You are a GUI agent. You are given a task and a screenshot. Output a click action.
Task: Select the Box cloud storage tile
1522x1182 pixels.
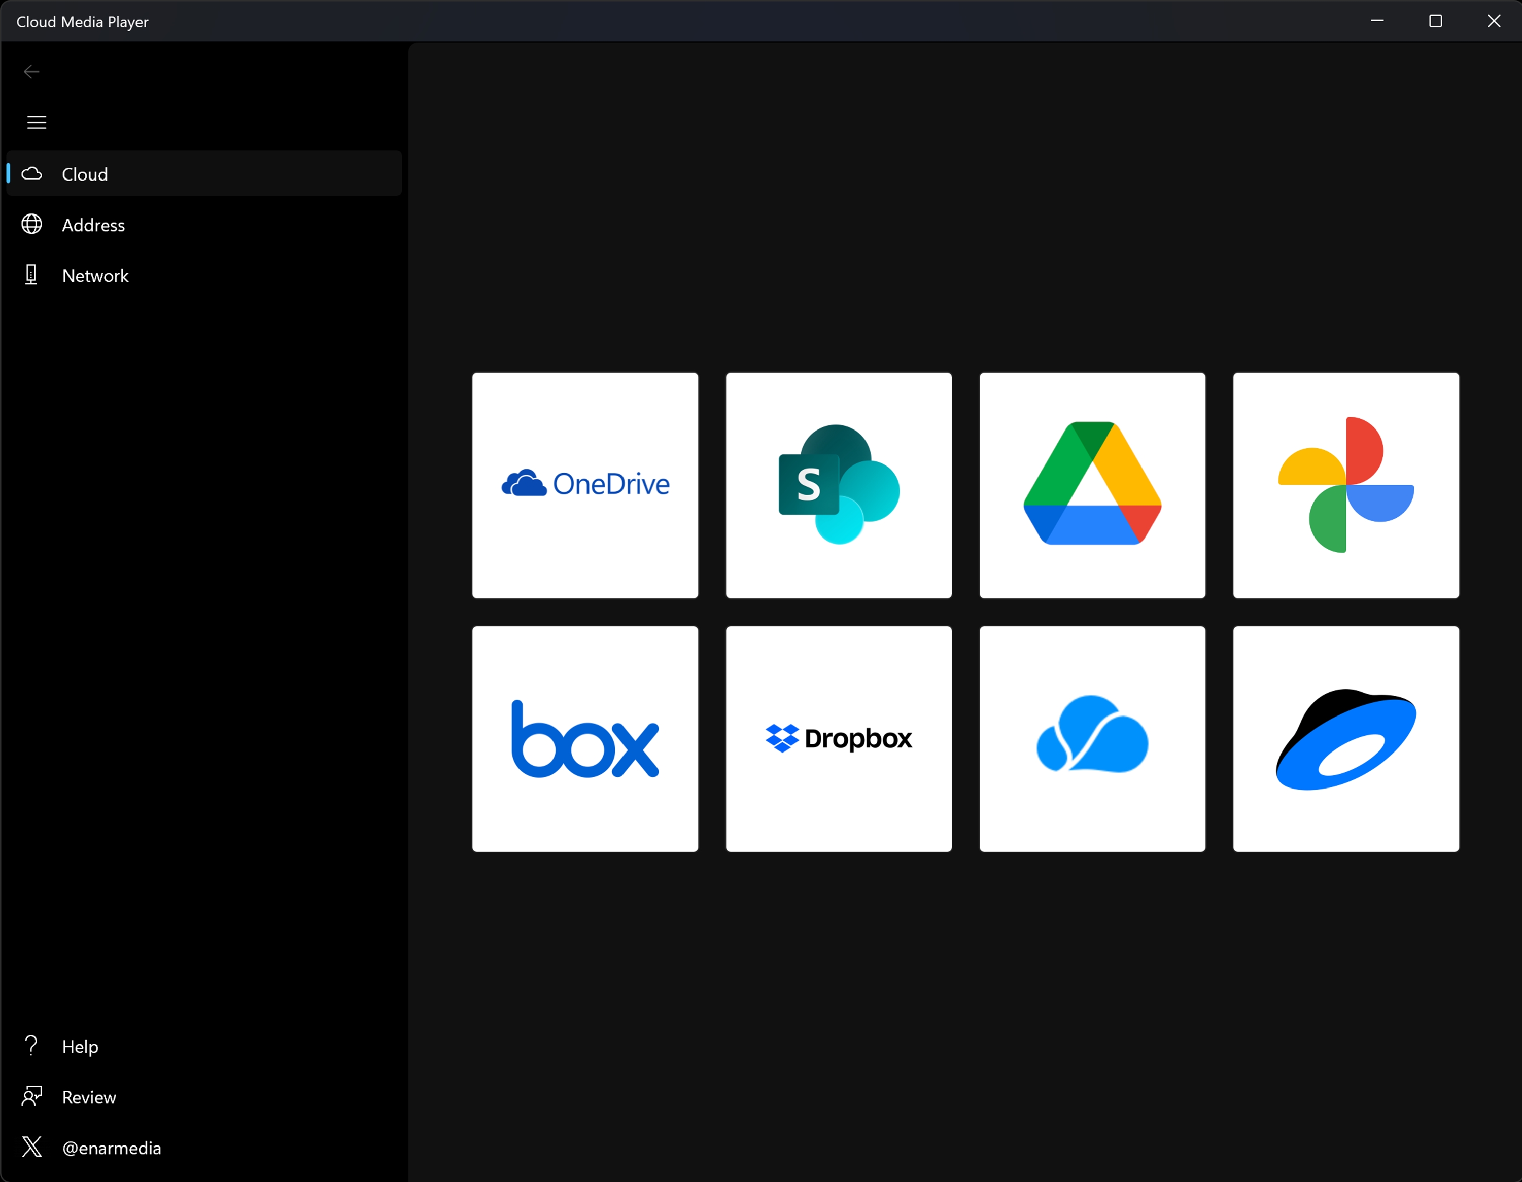coord(584,738)
